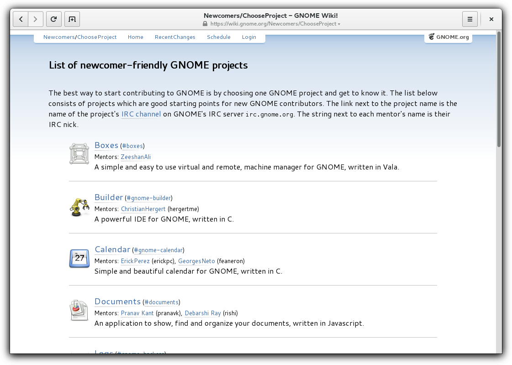Click the Documents "An application to show" description
This screenshot has width=512, height=365.
tap(229, 323)
